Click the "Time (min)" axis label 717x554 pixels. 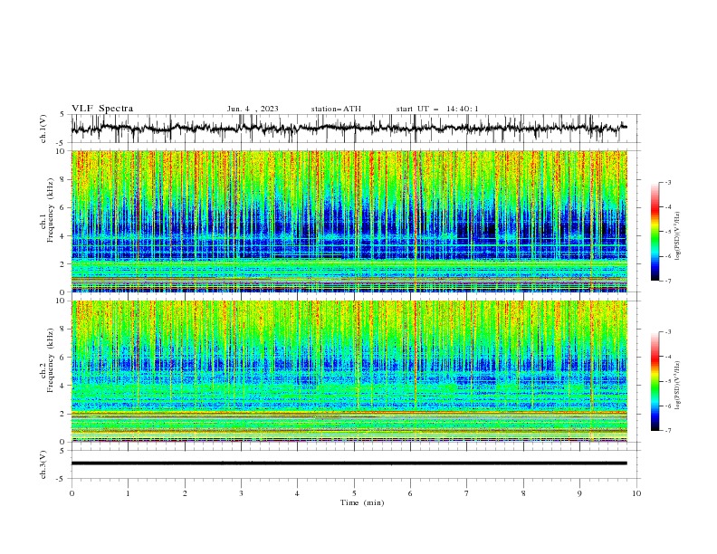tap(362, 502)
